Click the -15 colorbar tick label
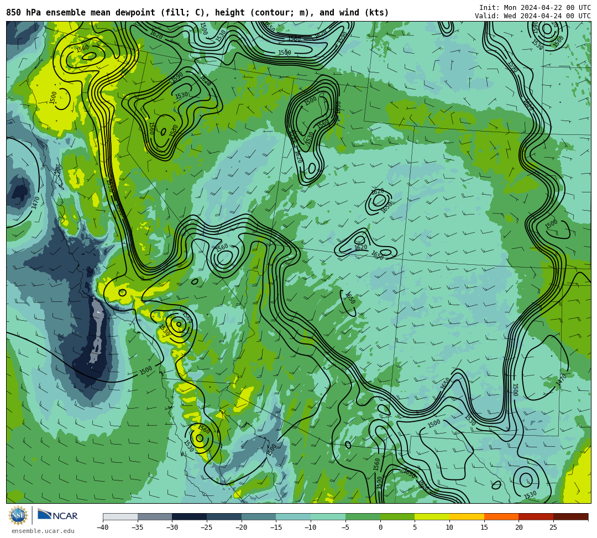Screen dimensions: 597x538 point(276,527)
